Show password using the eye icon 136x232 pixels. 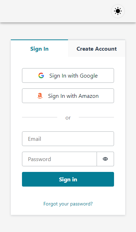(105, 159)
